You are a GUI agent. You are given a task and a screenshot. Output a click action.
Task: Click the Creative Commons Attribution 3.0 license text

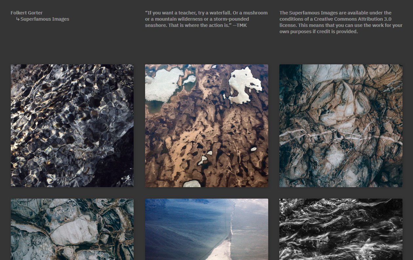pyautogui.click(x=341, y=22)
